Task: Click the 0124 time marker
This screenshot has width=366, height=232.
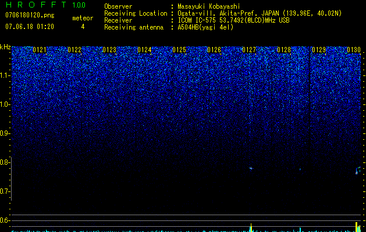Action: point(144,50)
